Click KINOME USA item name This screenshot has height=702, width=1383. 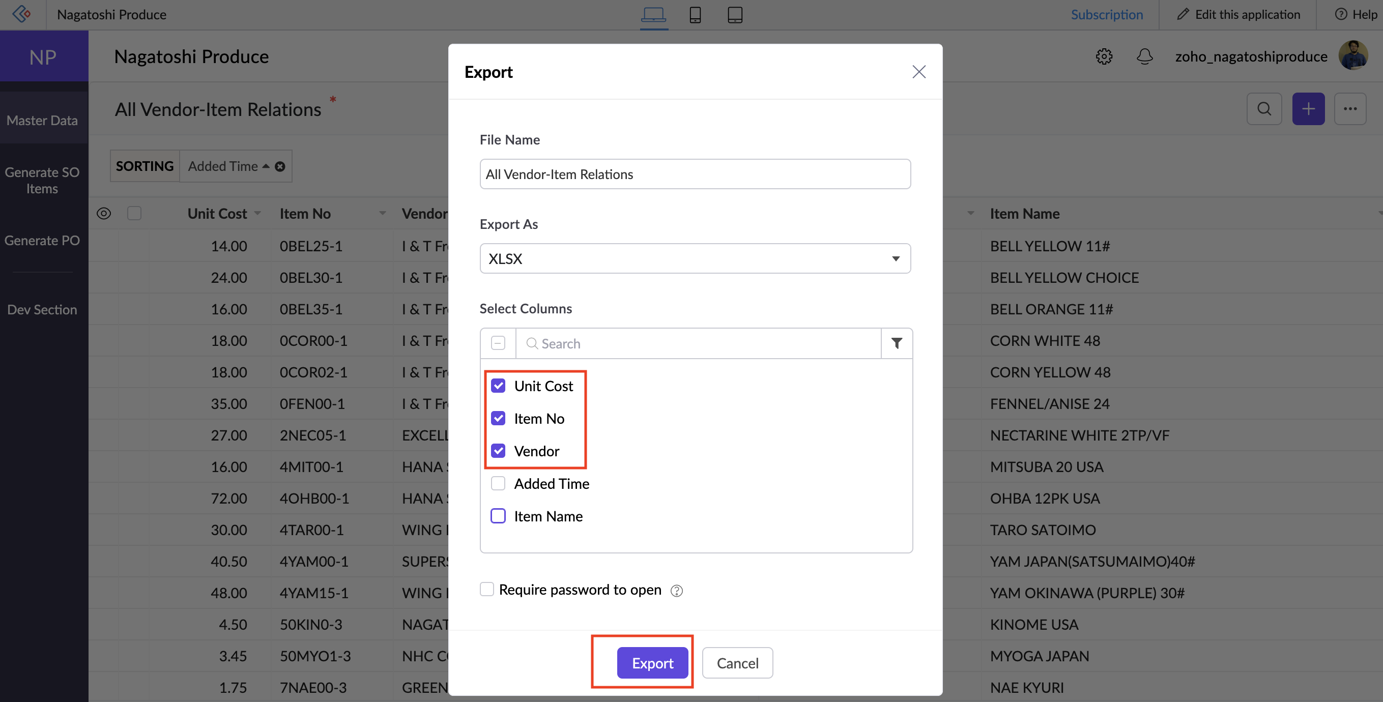pos(1034,625)
